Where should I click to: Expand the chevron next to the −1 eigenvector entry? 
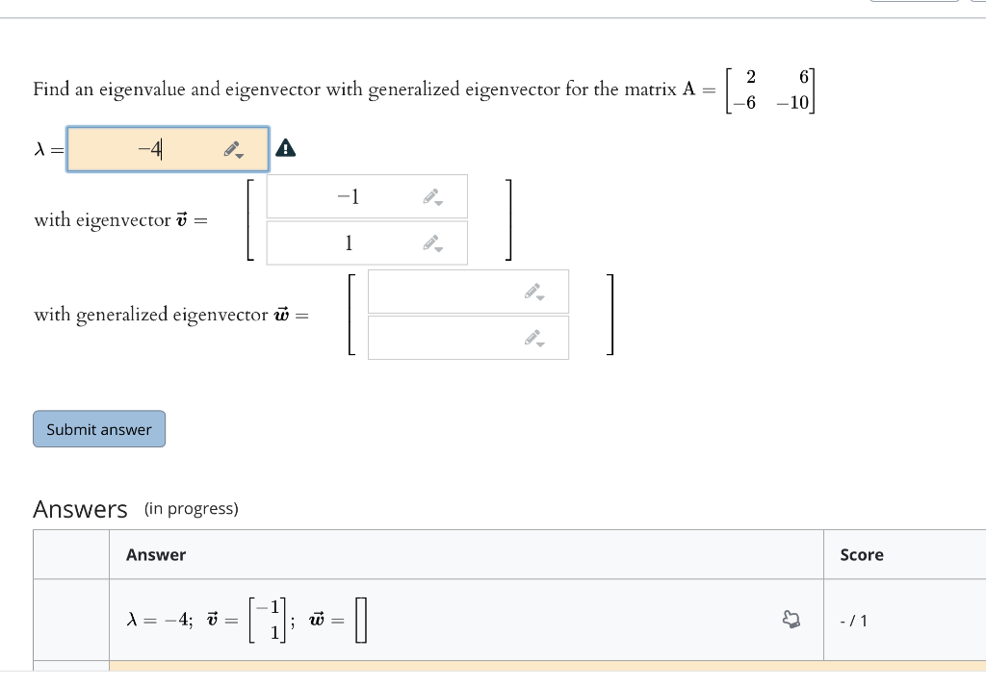point(438,203)
